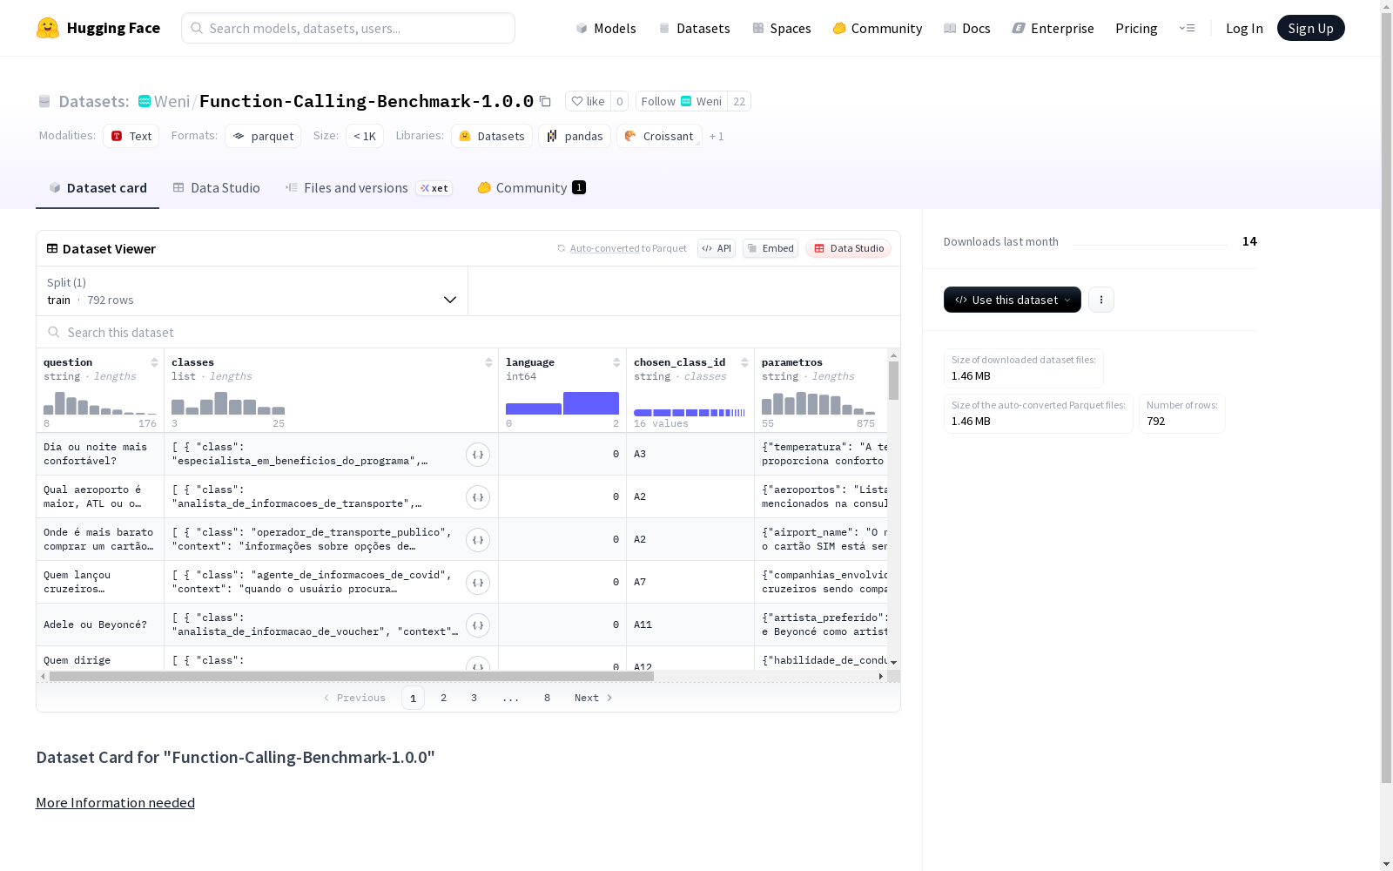Click the Hugging Face logo icon
Image resolution: width=1393 pixels, height=871 pixels.
tap(48, 28)
